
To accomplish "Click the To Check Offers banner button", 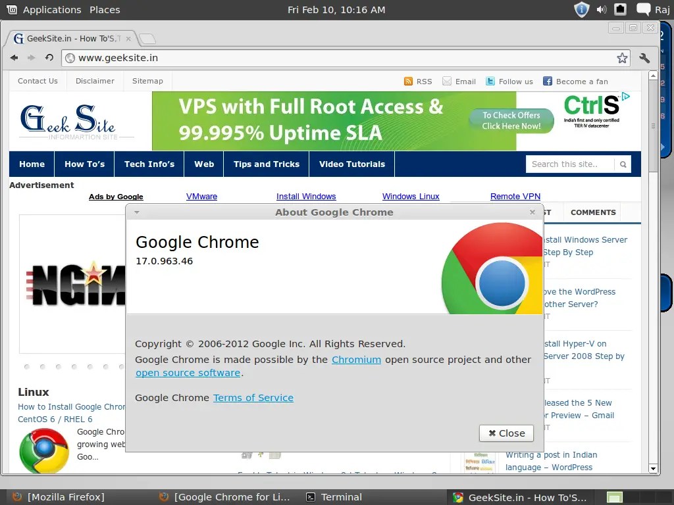I will pos(511,121).
